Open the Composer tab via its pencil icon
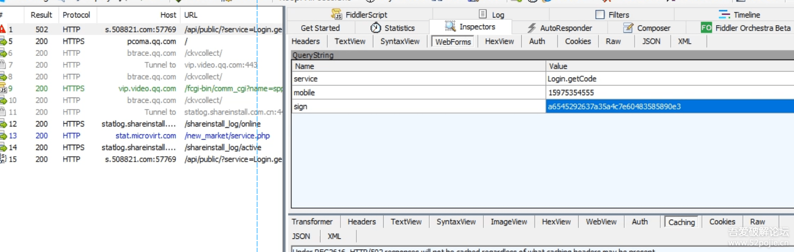Image resolution: width=794 pixels, height=252 pixels. point(629,28)
